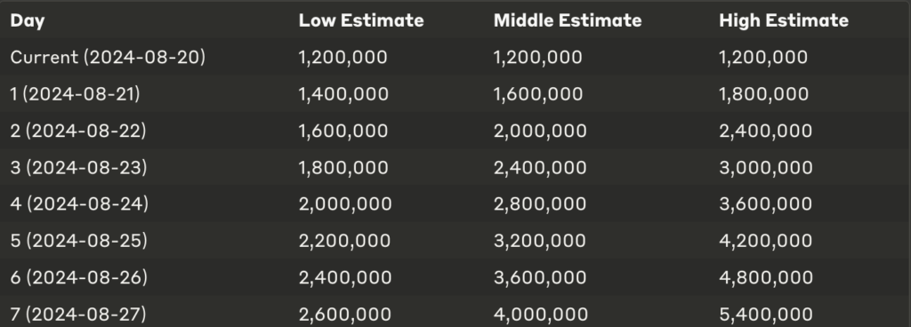Screen dimensions: 911x327
Task: Select the 4 (2024-08-24) day cell
Action: tap(79, 204)
